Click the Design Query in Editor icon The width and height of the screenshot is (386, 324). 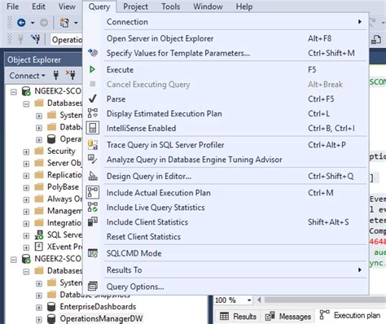(x=93, y=176)
